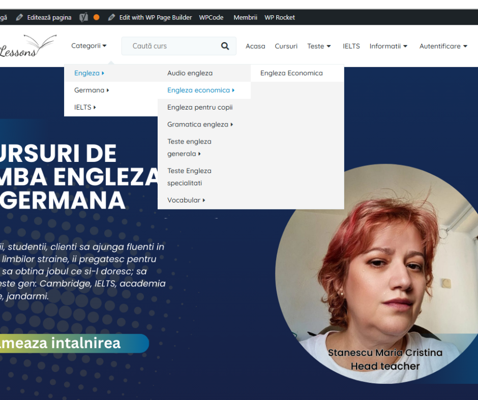Screen dimensions: 478x400
Task: Click the Yoast SEO icon in admin bar
Action: (84, 17)
